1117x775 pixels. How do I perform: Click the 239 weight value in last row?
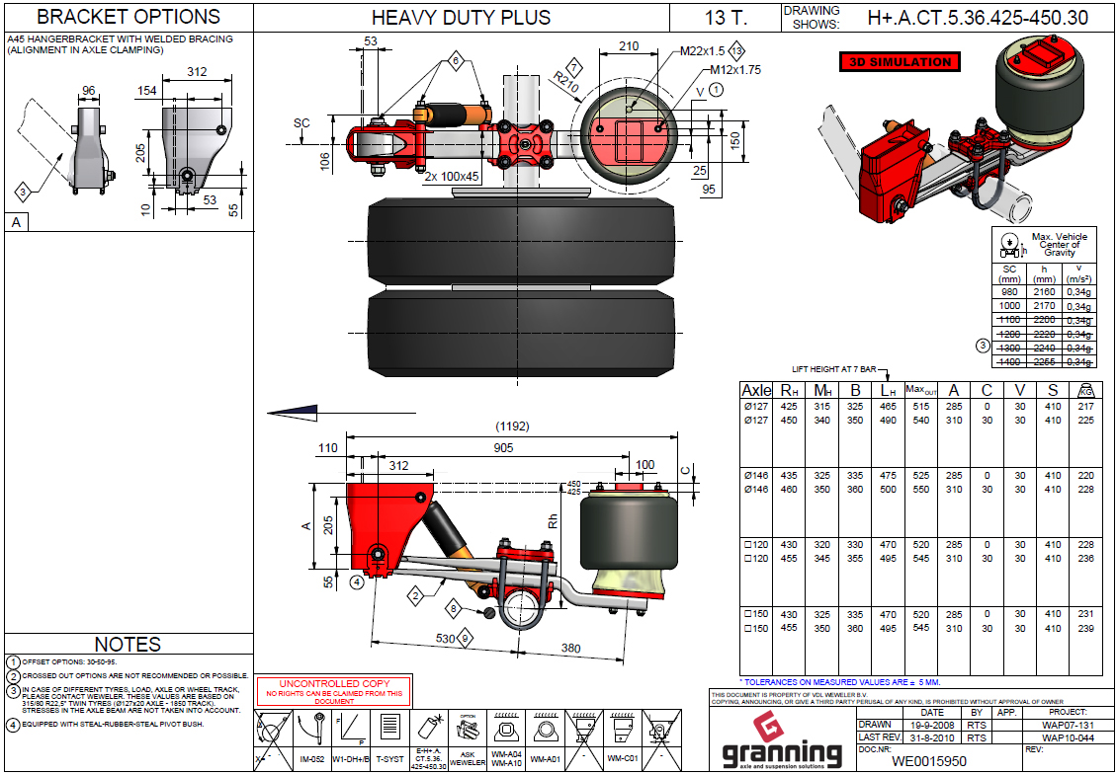[1085, 629]
